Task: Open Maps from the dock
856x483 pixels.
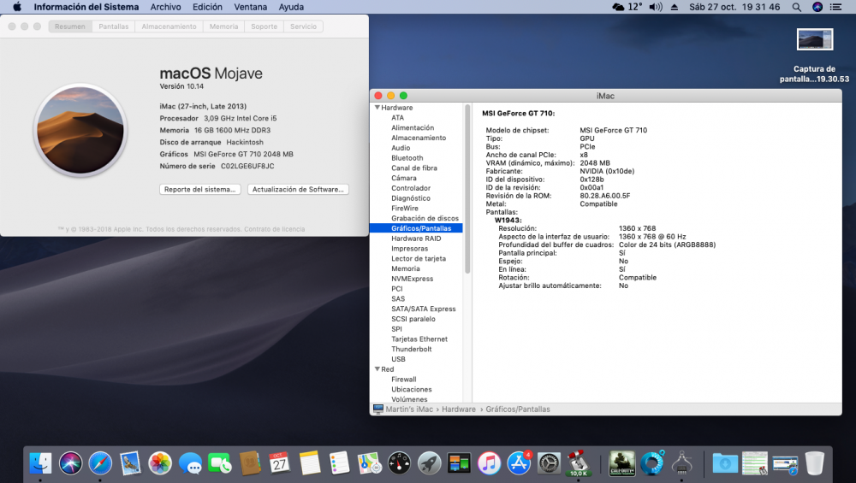Action: coord(370,463)
